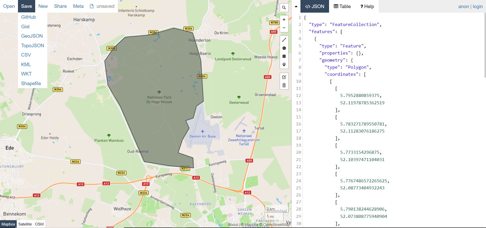Zoom out of the map
The width and height of the screenshot is (486, 228).
pyautogui.click(x=284, y=28)
